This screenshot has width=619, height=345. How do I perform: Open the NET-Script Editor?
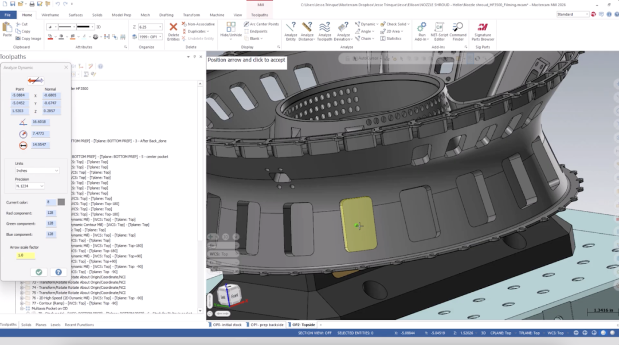point(439,31)
